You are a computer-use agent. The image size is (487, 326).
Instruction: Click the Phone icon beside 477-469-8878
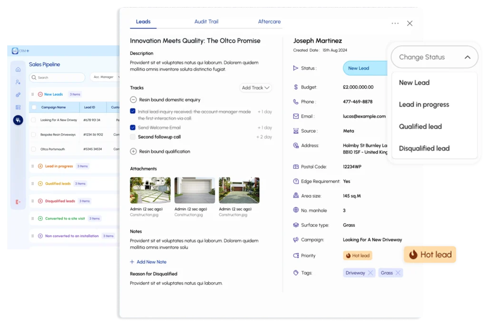(x=296, y=102)
